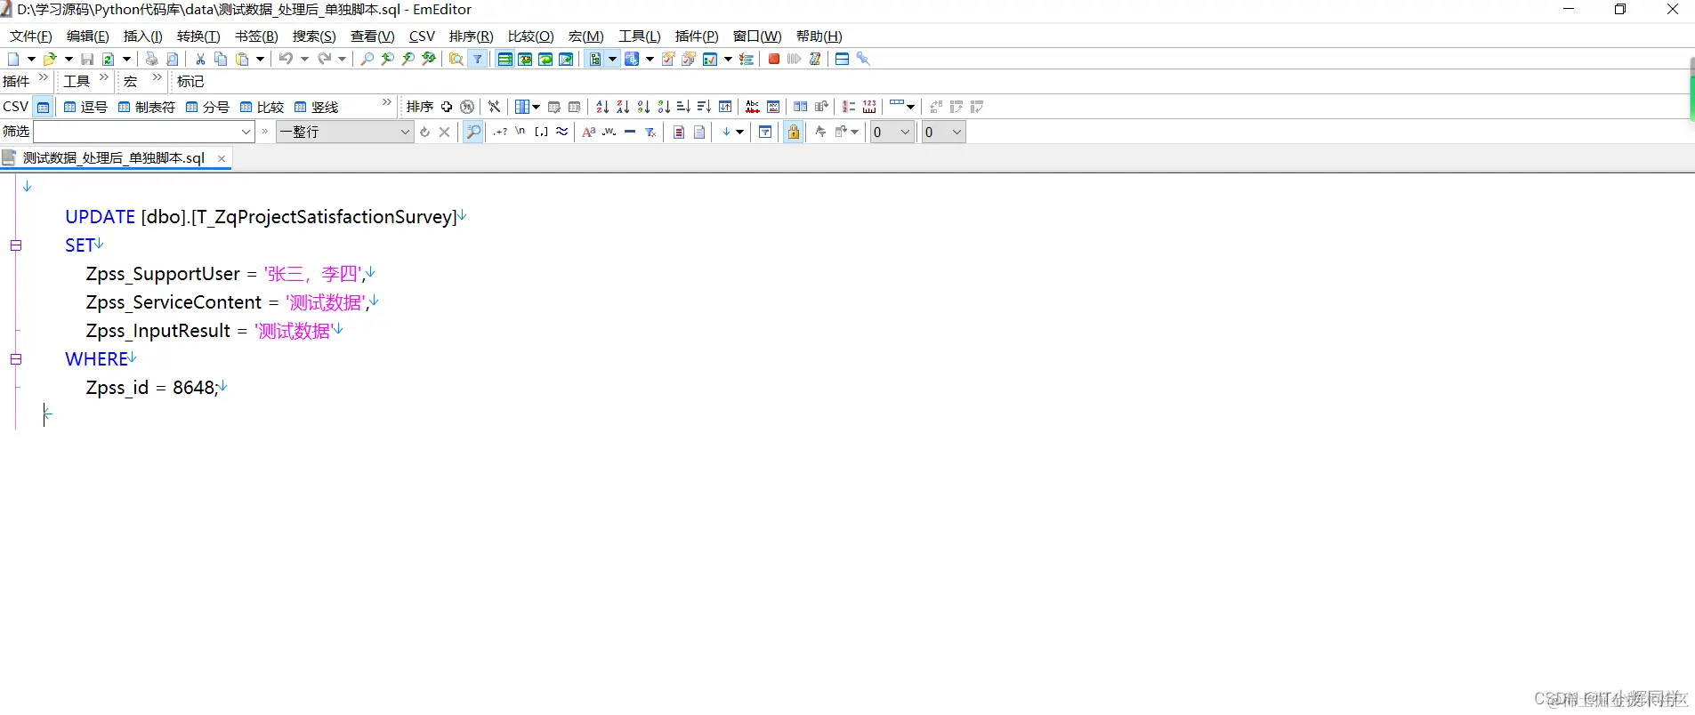1695x715 pixels.
Task: Click the Redo arrow icon
Action: tap(324, 59)
